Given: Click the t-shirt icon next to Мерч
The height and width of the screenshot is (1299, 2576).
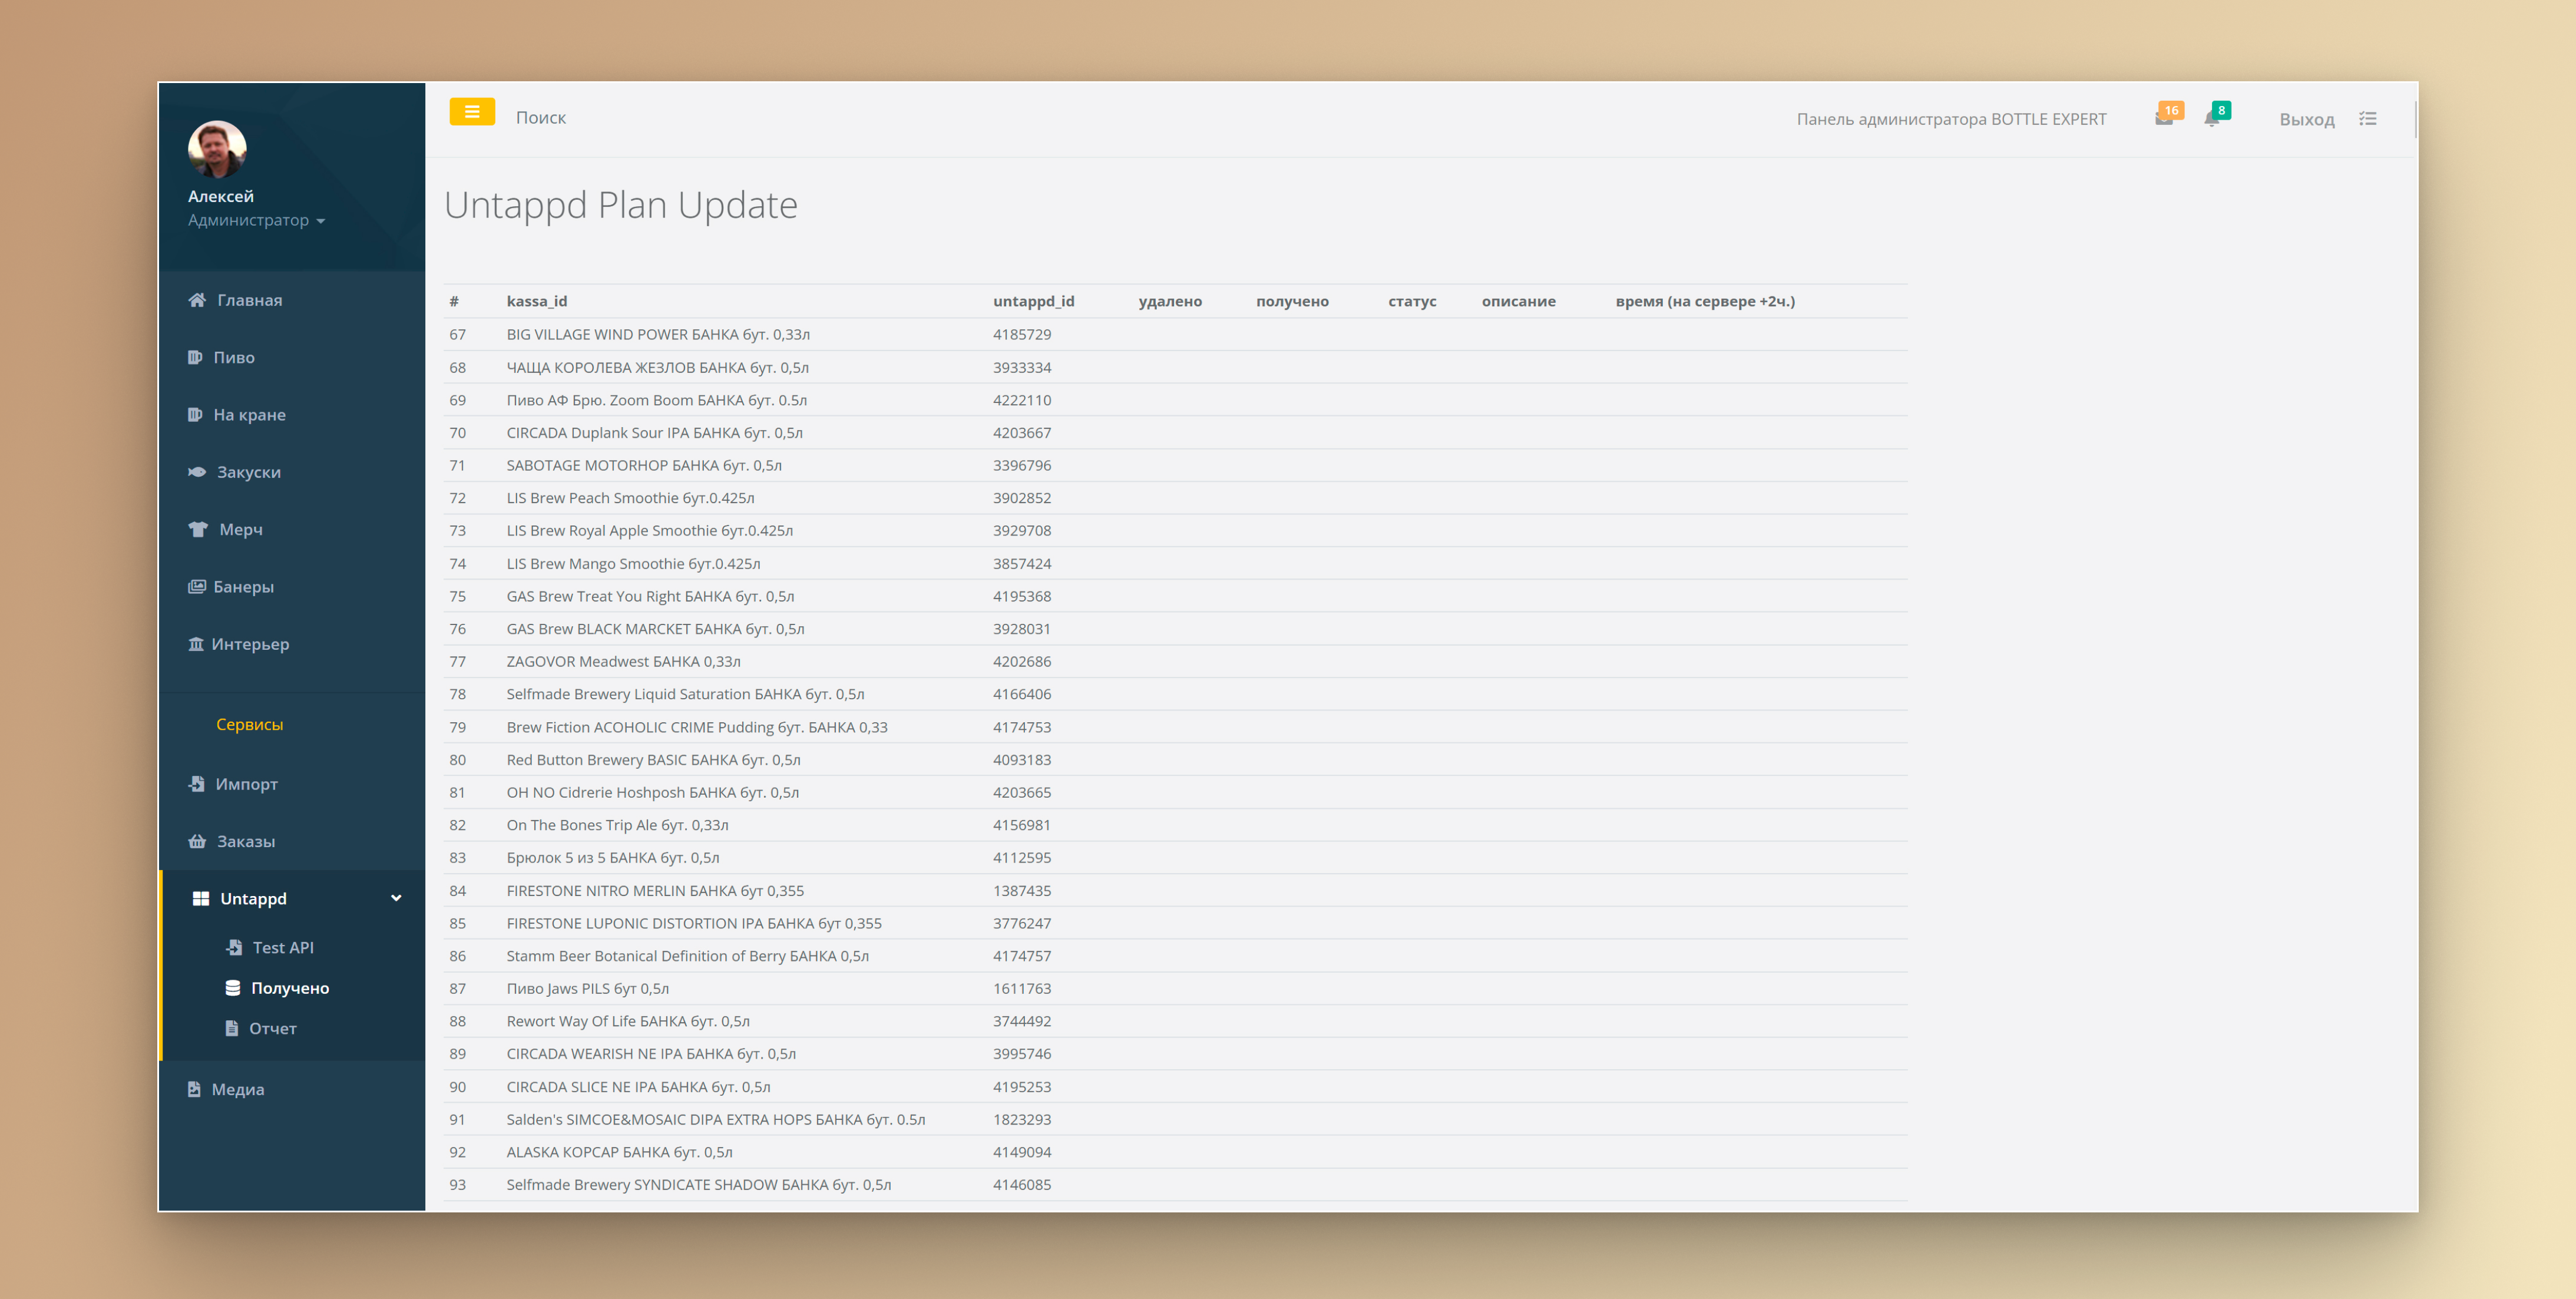Looking at the screenshot, I should coord(198,529).
